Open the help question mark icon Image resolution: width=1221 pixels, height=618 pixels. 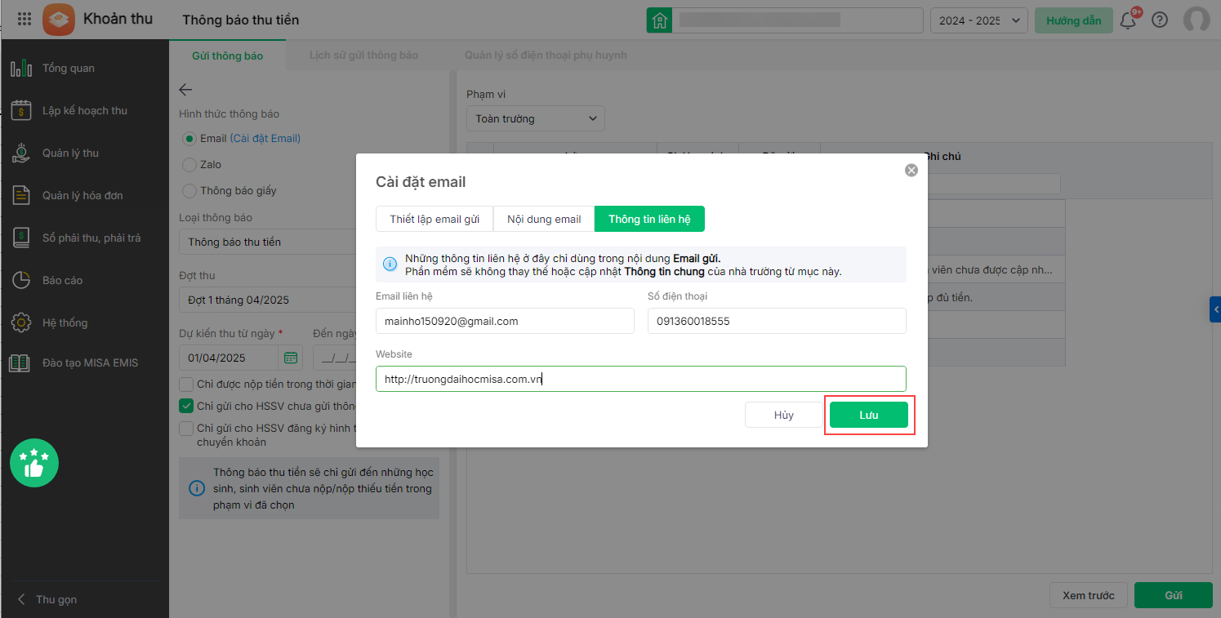(1159, 20)
